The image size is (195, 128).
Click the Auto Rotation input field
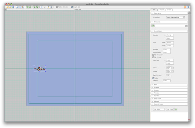pyautogui.click(x=167, y=52)
